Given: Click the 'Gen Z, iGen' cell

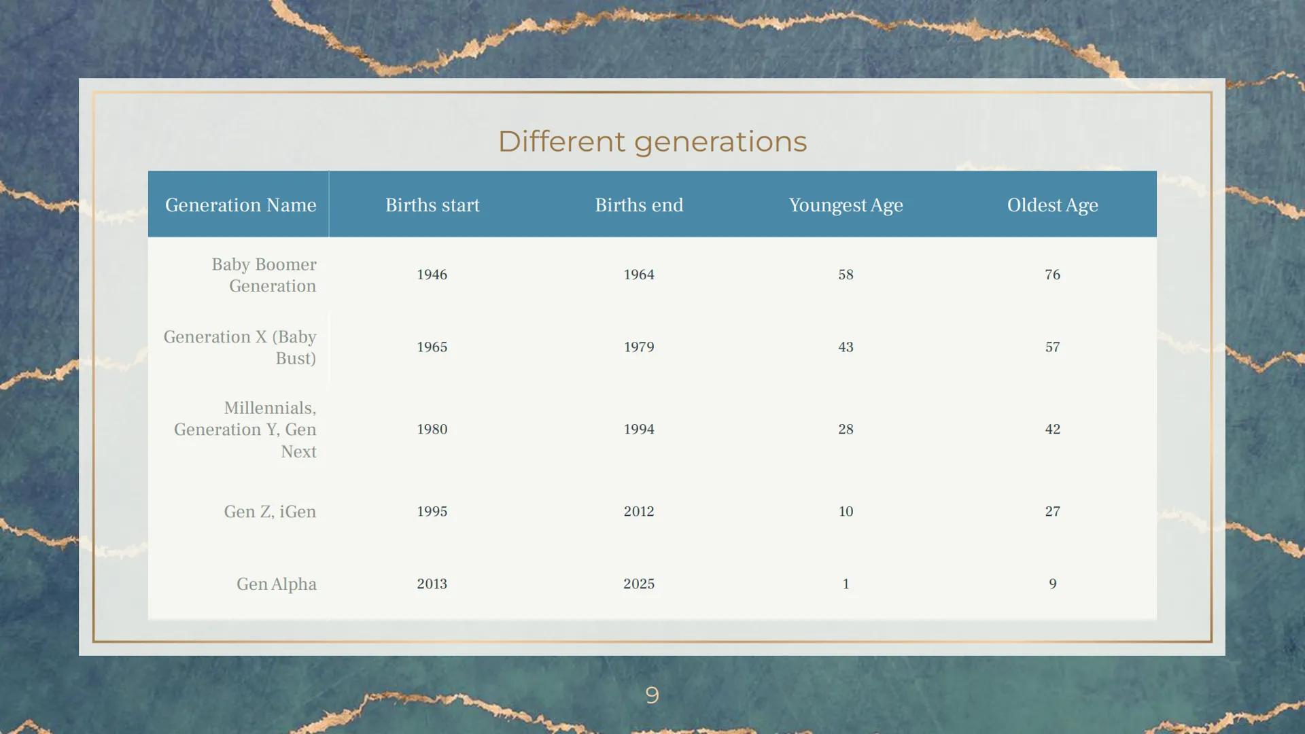Looking at the screenshot, I should click(270, 512).
